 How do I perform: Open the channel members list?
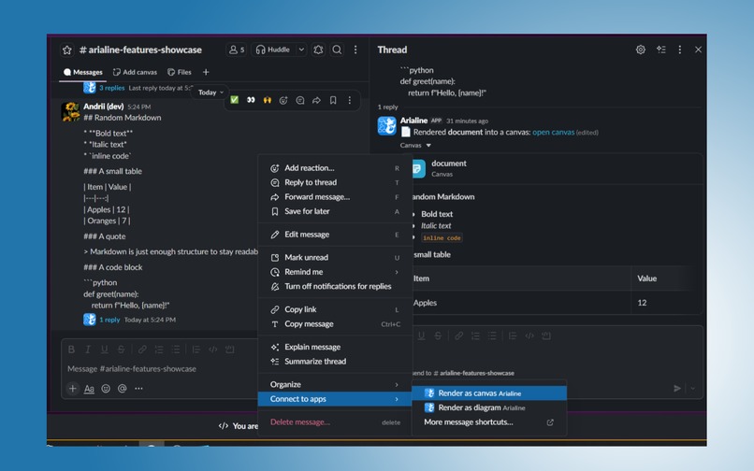pyautogui.click(x=236, y=50)
